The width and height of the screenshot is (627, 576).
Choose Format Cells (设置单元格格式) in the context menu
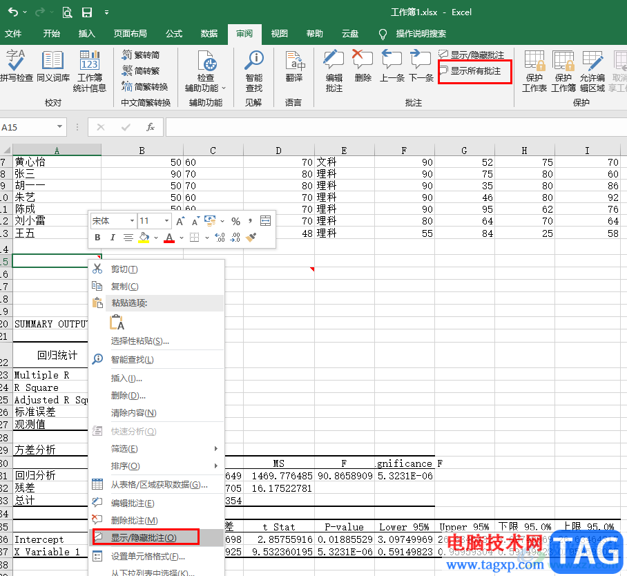pos(156,557)
